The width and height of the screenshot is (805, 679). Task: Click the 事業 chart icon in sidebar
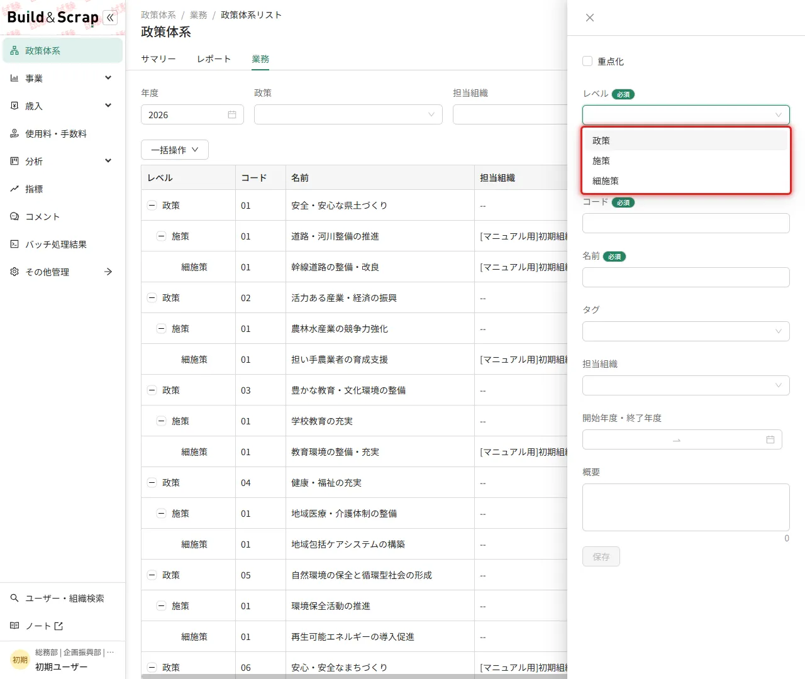click(x=14, y=79)
